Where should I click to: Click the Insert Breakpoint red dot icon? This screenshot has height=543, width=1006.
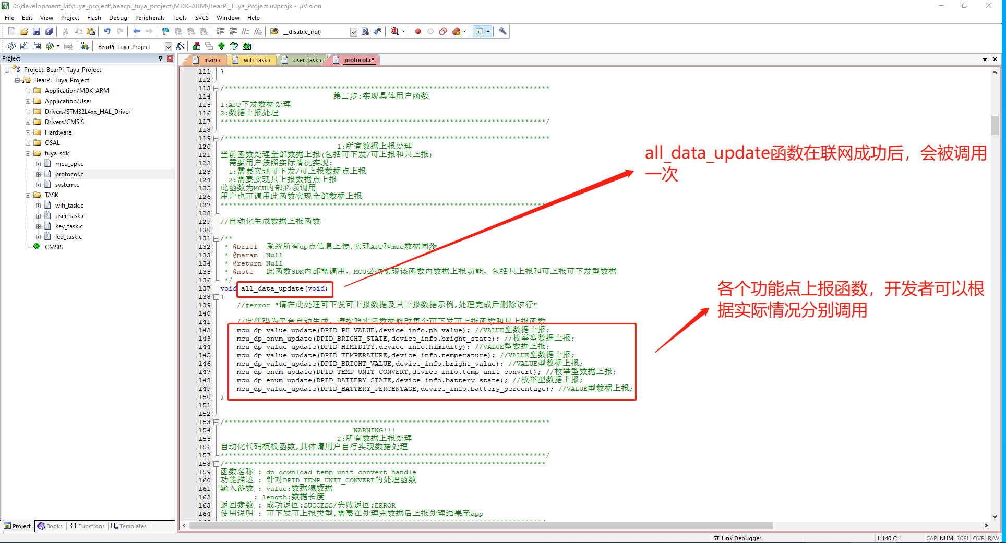[x=418, y=31]
